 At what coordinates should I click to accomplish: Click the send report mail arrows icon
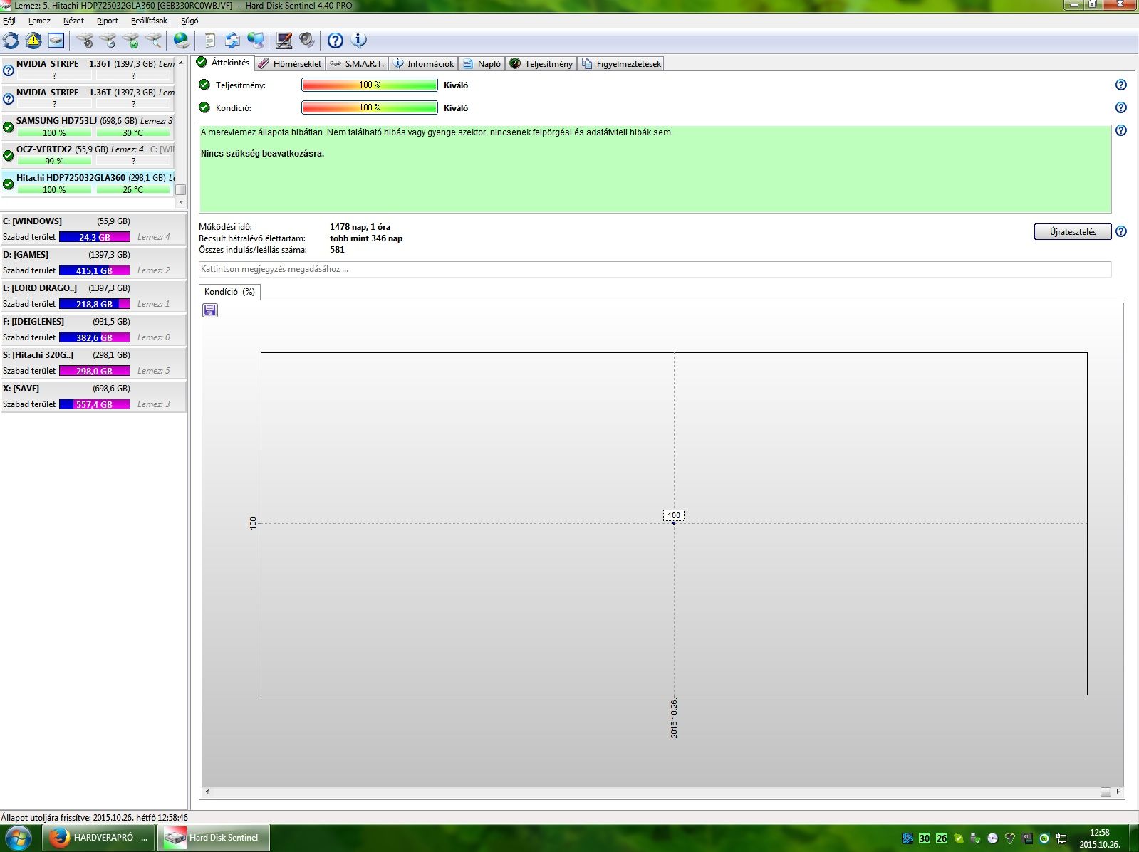click(x=232, y=41)
